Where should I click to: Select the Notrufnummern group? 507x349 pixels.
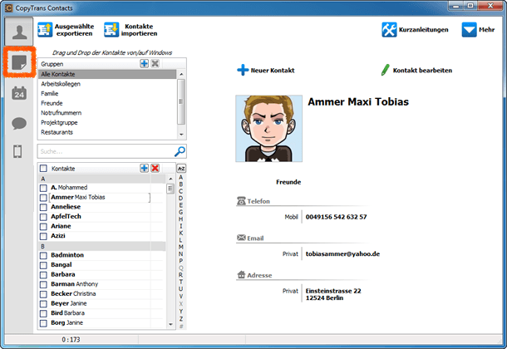pyautogui.click(x=108, y=113)
